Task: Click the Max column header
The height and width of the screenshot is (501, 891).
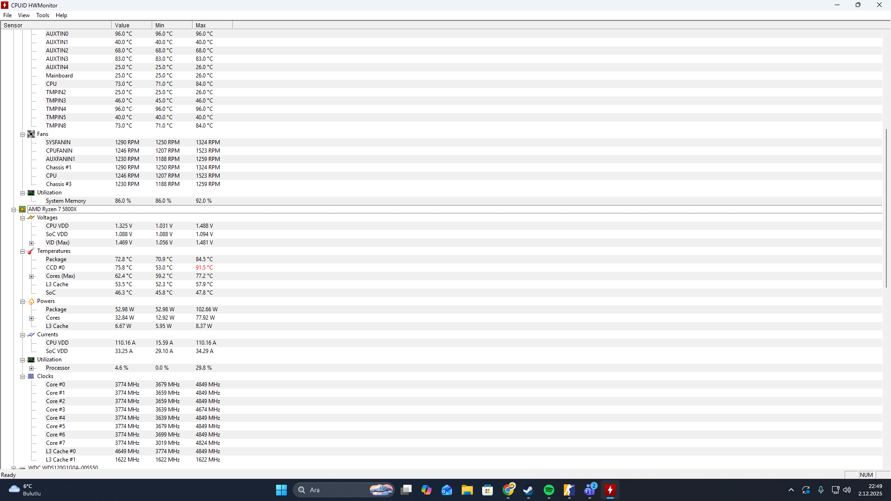Action: [213, 25]
